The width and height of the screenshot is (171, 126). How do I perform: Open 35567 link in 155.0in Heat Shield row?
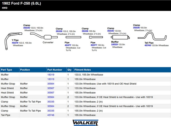click(51, 93)
